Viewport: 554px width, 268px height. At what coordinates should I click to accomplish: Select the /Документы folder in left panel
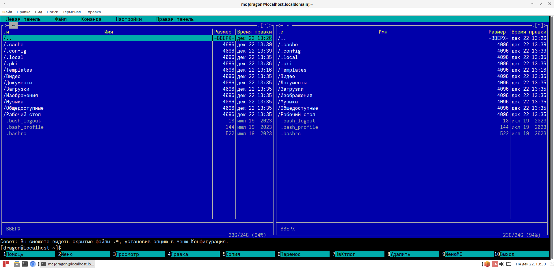(18, 83)
